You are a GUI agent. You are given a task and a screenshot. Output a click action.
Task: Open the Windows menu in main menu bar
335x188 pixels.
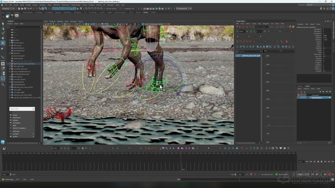click(x=43, y=5)
